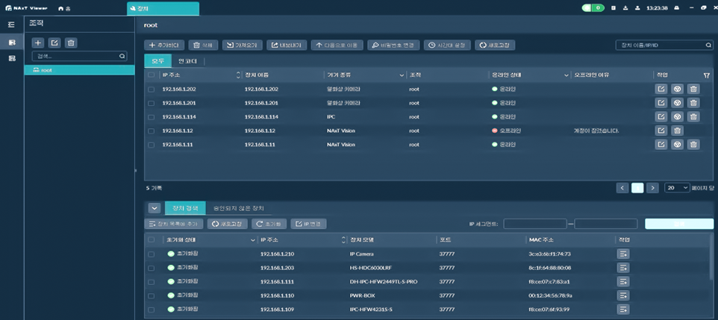Edit the 192.168.1.202 device entry

661,89
